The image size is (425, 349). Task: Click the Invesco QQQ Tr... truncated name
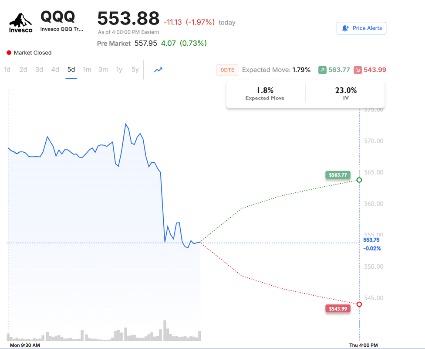coord(62,29)
